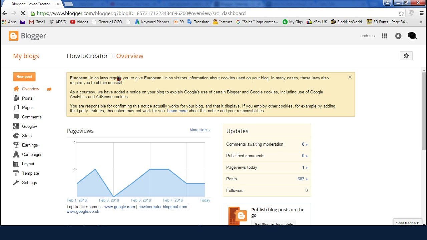The width and height of the screenshot is (427, 240).
Task: Click the Pages icon in sidebar
Action: coord(16,108)
